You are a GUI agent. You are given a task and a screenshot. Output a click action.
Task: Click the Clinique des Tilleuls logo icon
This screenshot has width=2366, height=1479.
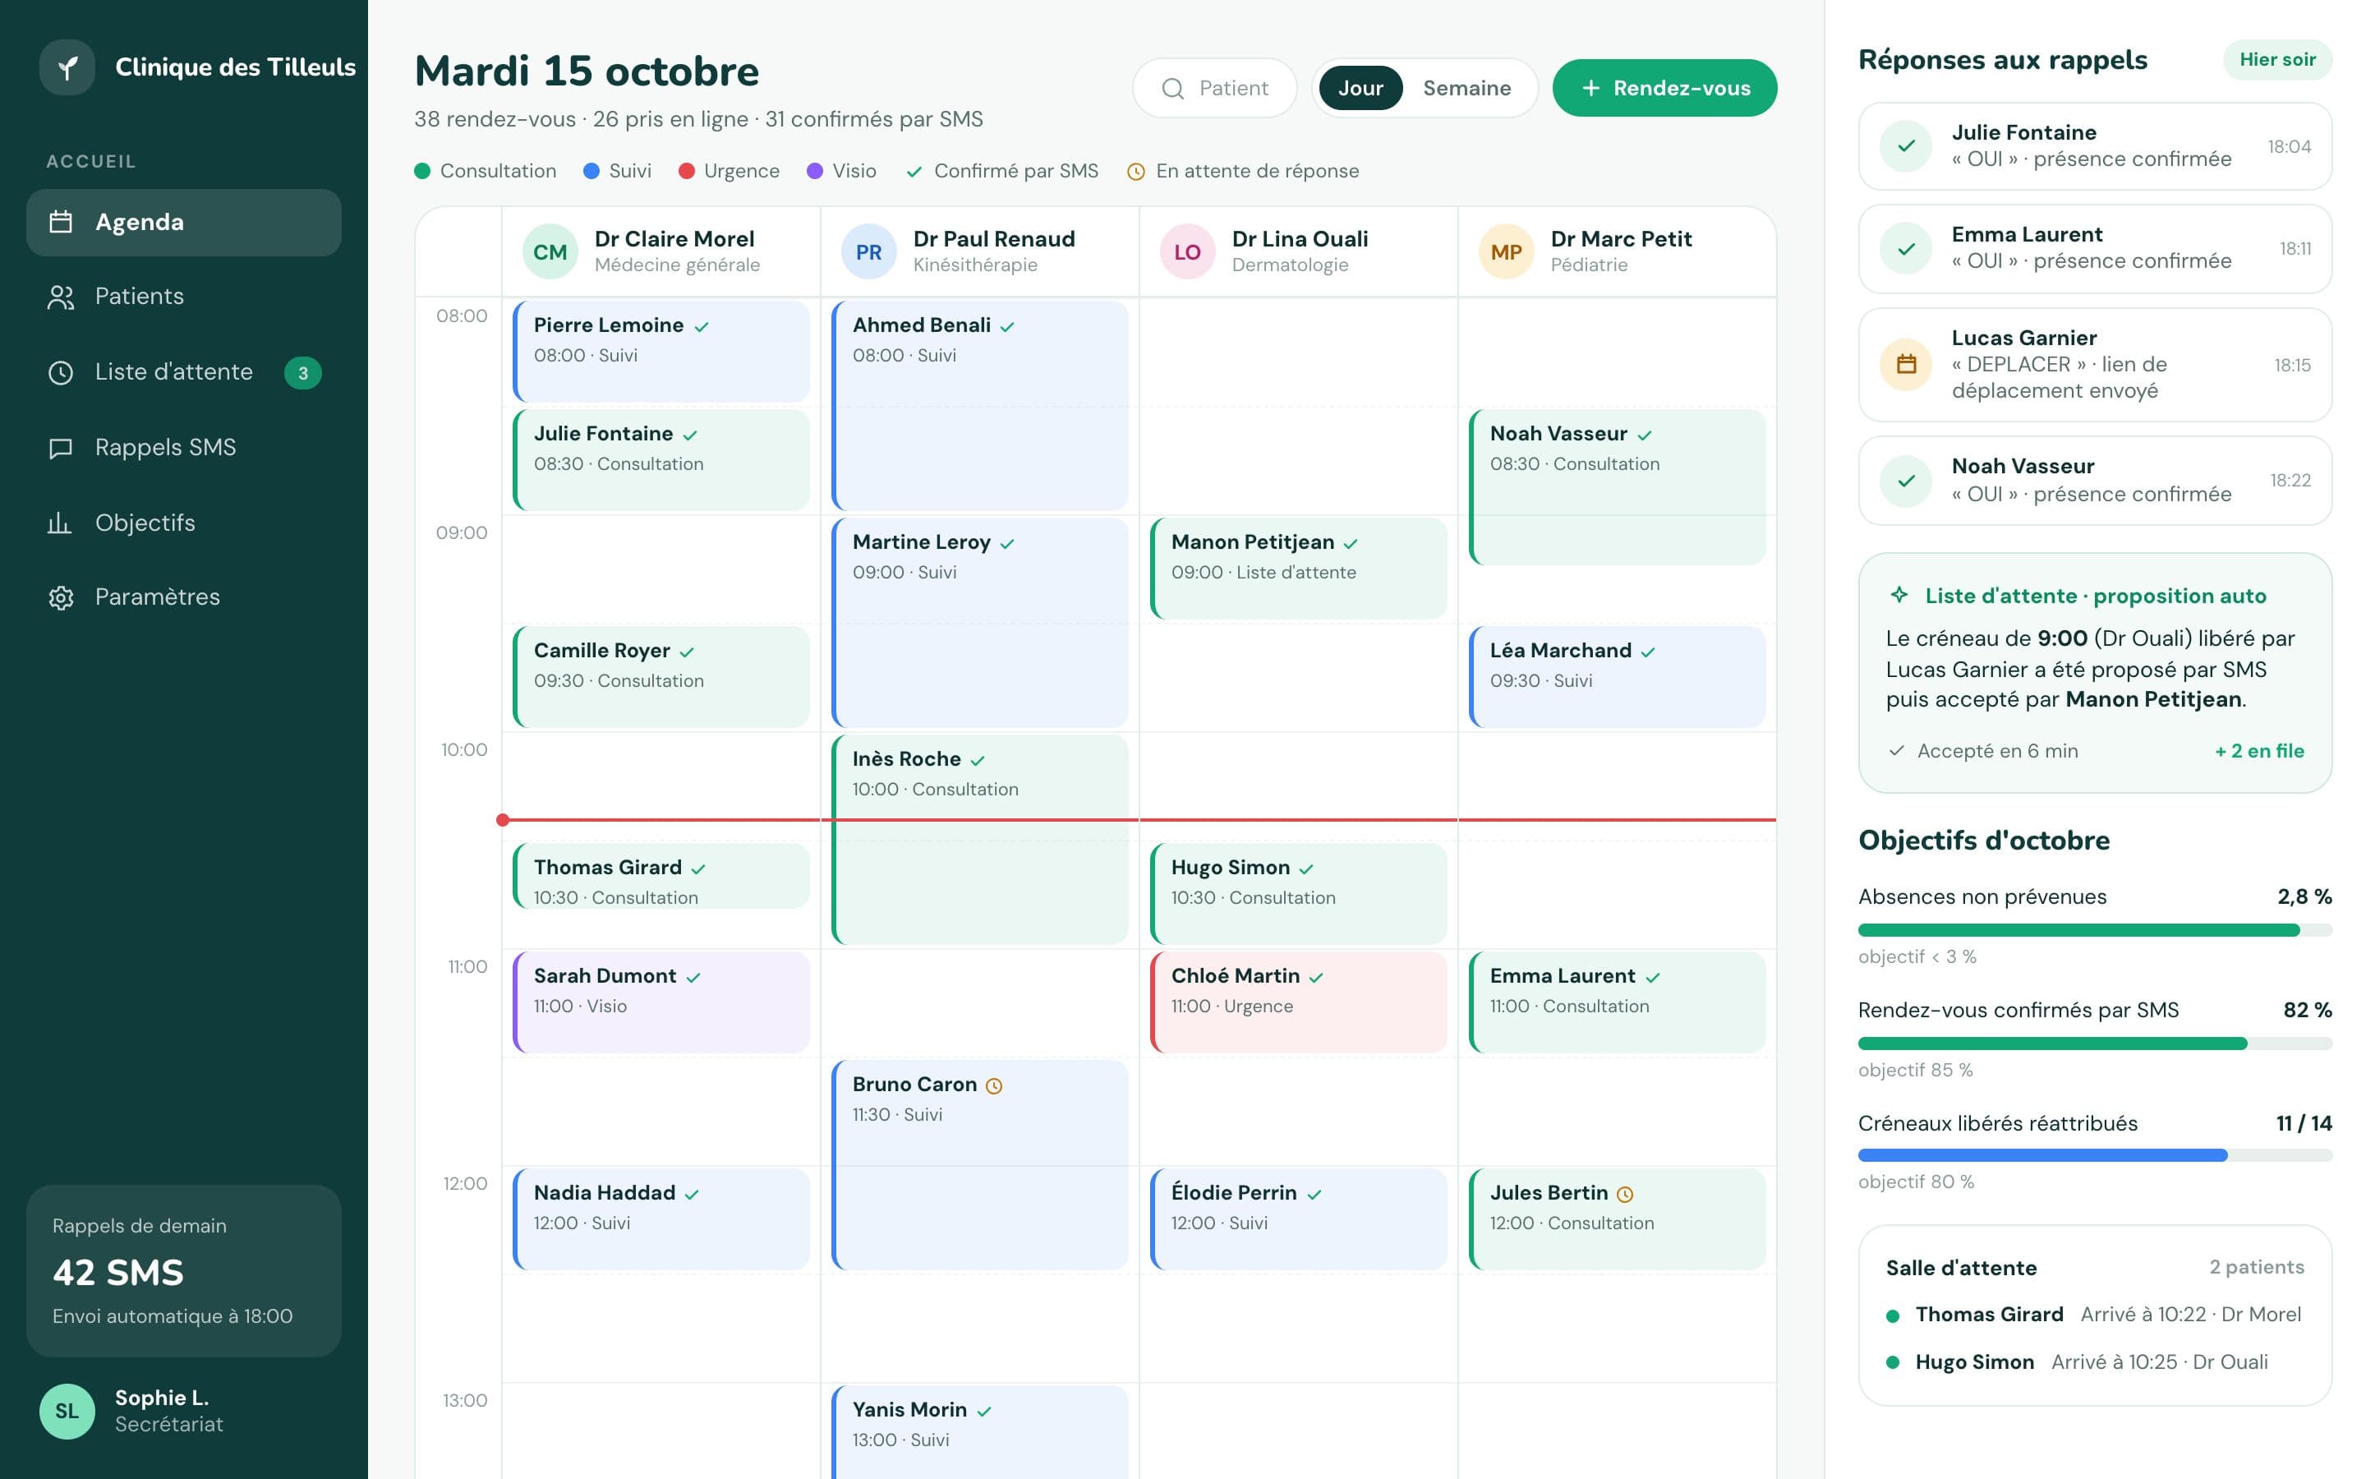point(67,67)
